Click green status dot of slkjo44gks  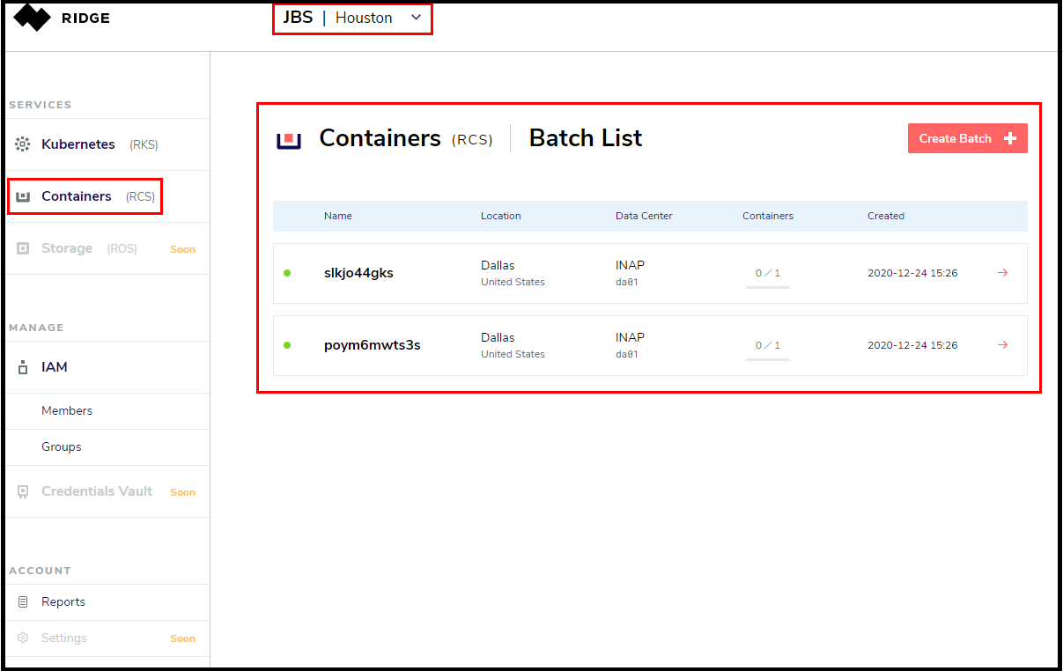tap(287, 273)
